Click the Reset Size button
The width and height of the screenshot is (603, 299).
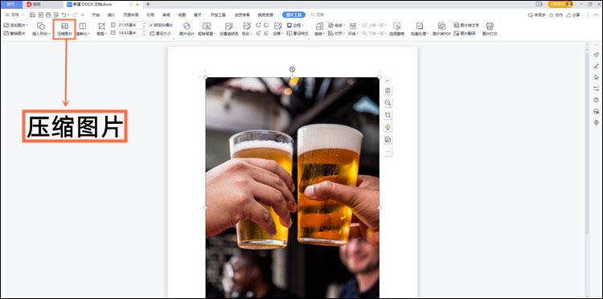click(161, 34)
